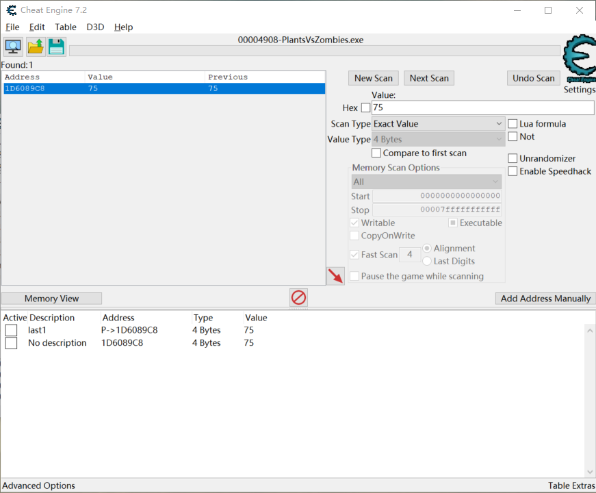Click the Start address field

(x=437, y=196)
